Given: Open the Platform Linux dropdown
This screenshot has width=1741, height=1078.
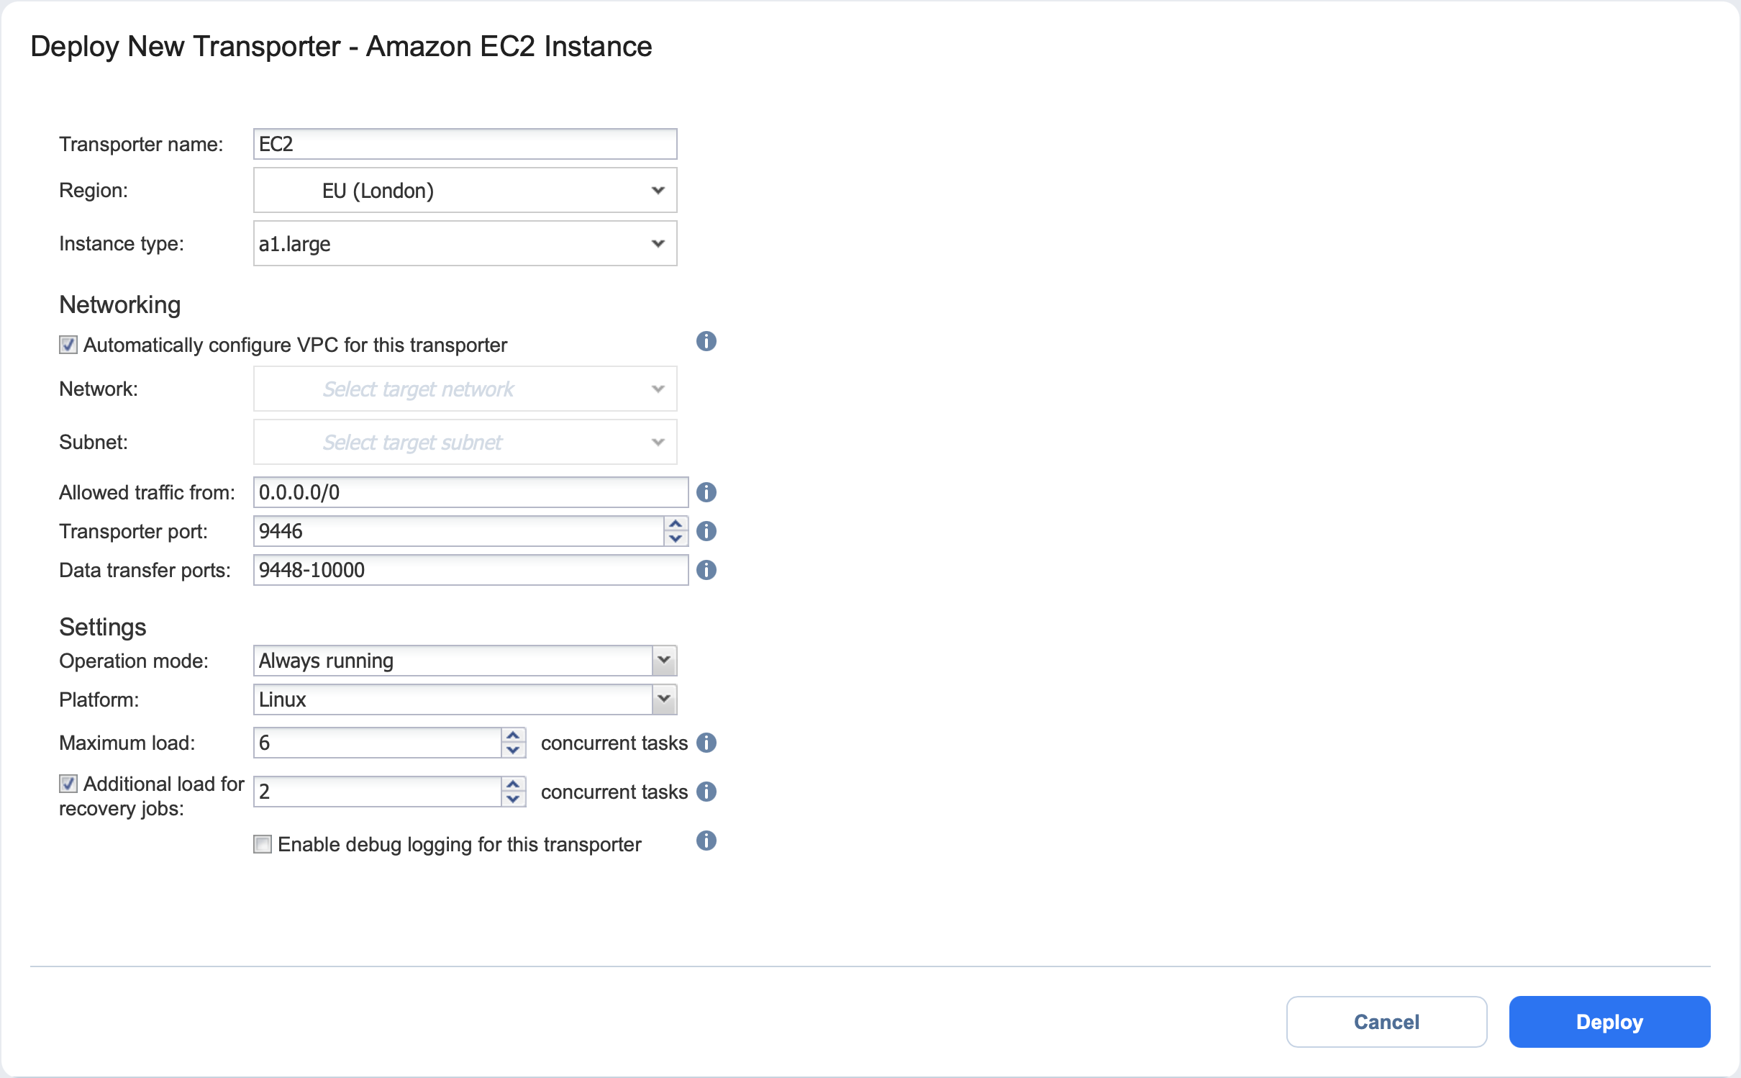Looking at the screenshot, I should pos(465,699).
